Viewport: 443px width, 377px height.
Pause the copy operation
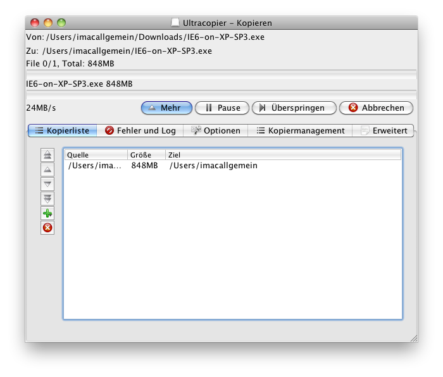point(222,108)
